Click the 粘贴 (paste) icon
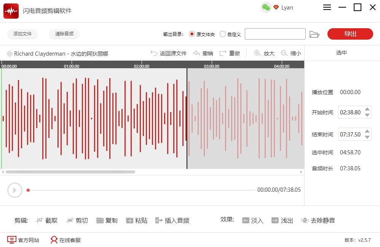Viewport: 380px width, 247px height. (x=129, y=220)
